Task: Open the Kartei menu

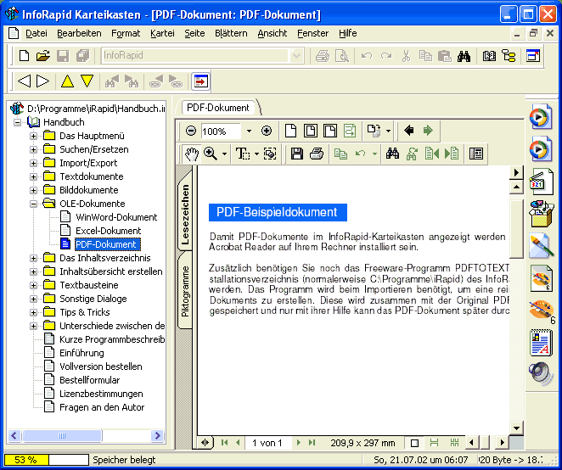Action: (162, 33)
